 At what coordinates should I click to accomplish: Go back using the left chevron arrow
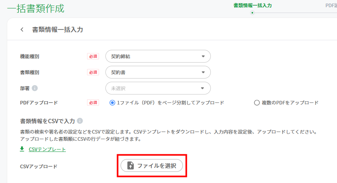[x=22, y=30]
